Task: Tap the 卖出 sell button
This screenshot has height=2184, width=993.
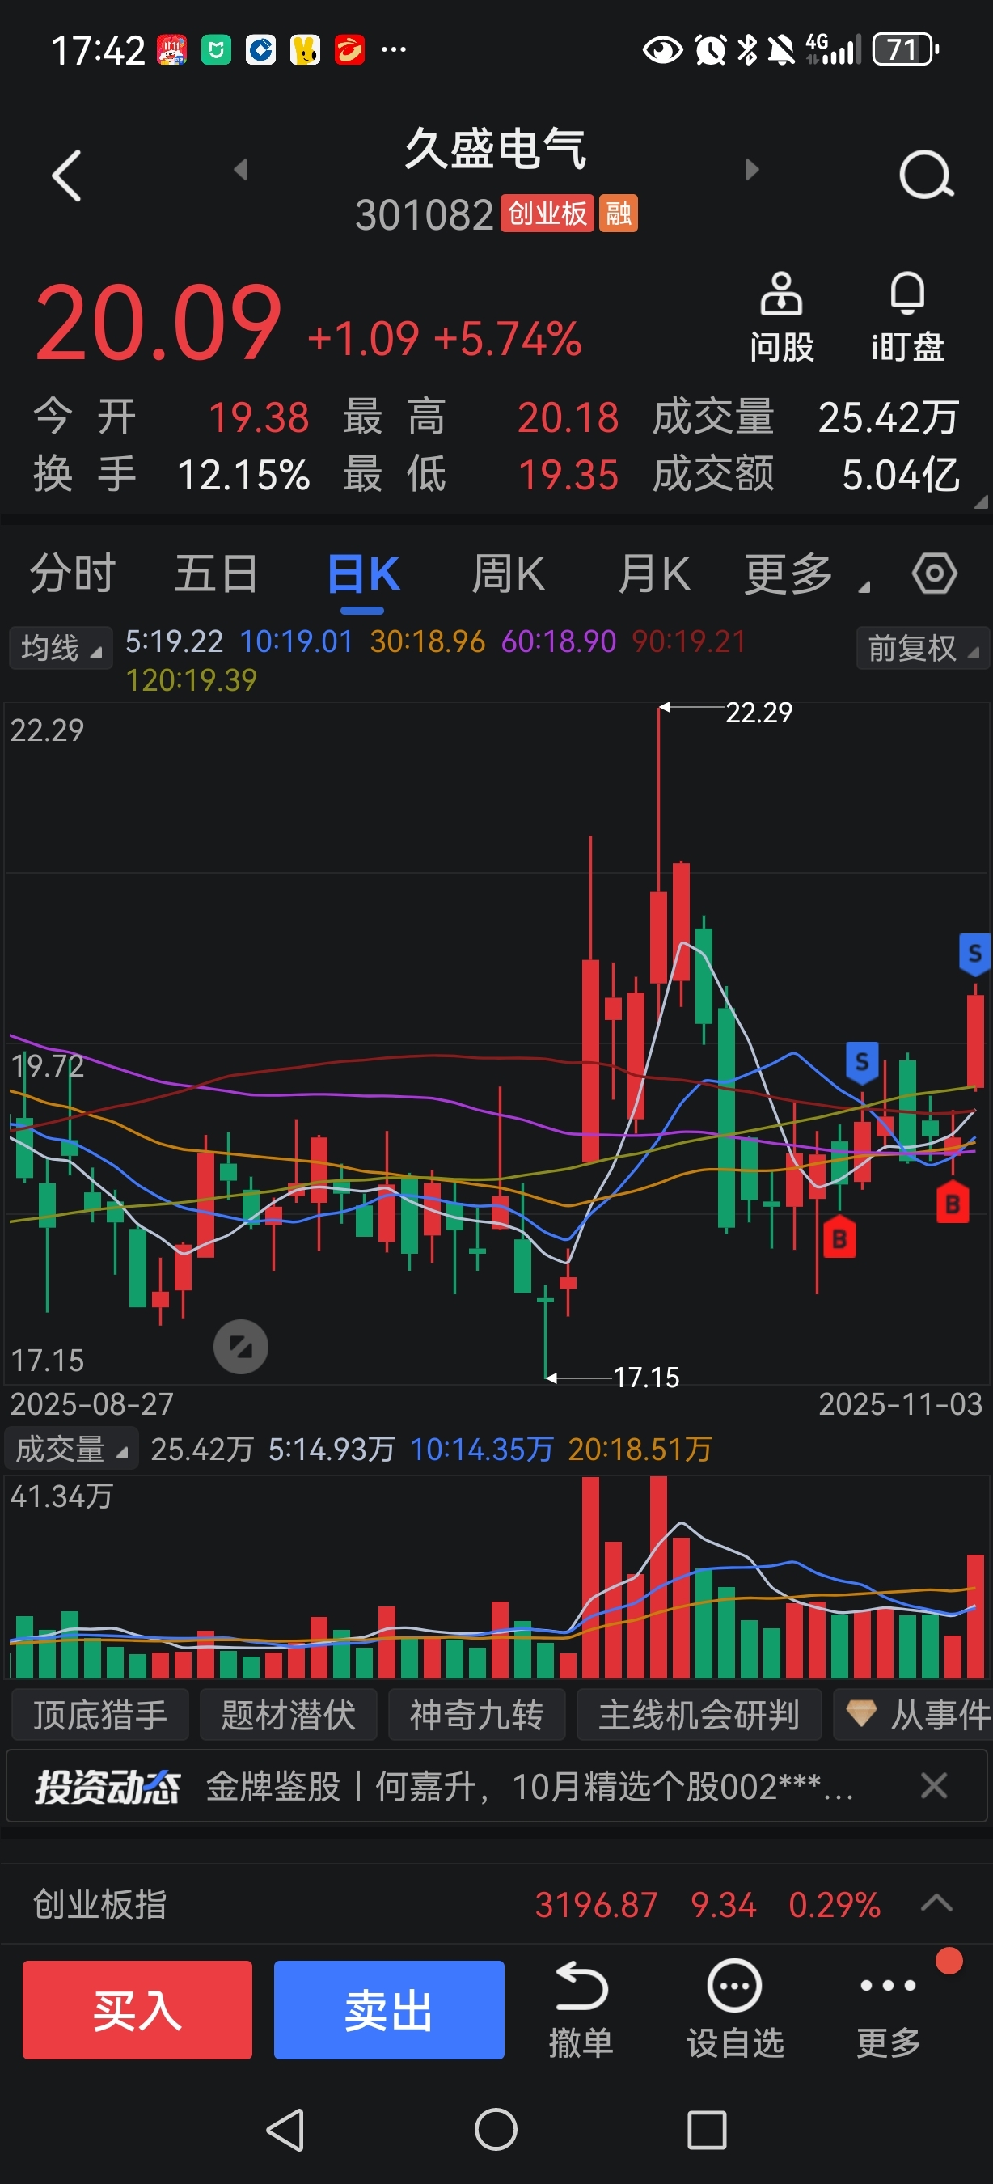Action: pos(389,2009)
